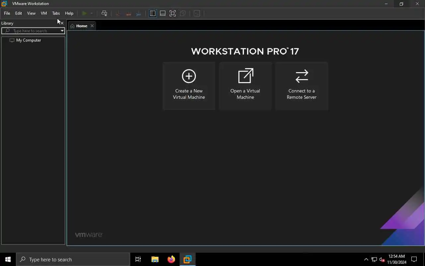Click the Manage Snapshots toolbar icon

pos(139,13)
